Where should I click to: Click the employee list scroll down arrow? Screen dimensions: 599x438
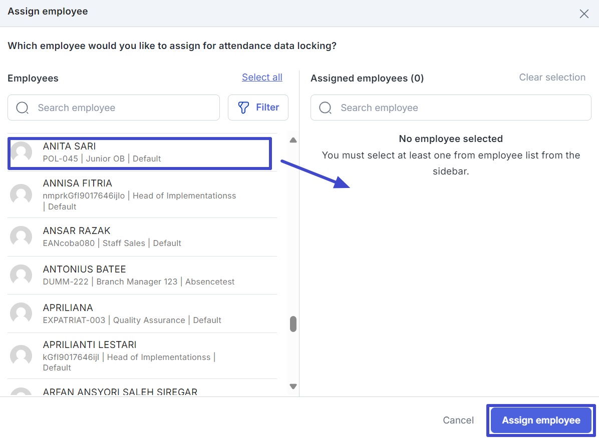click(293, 386)
